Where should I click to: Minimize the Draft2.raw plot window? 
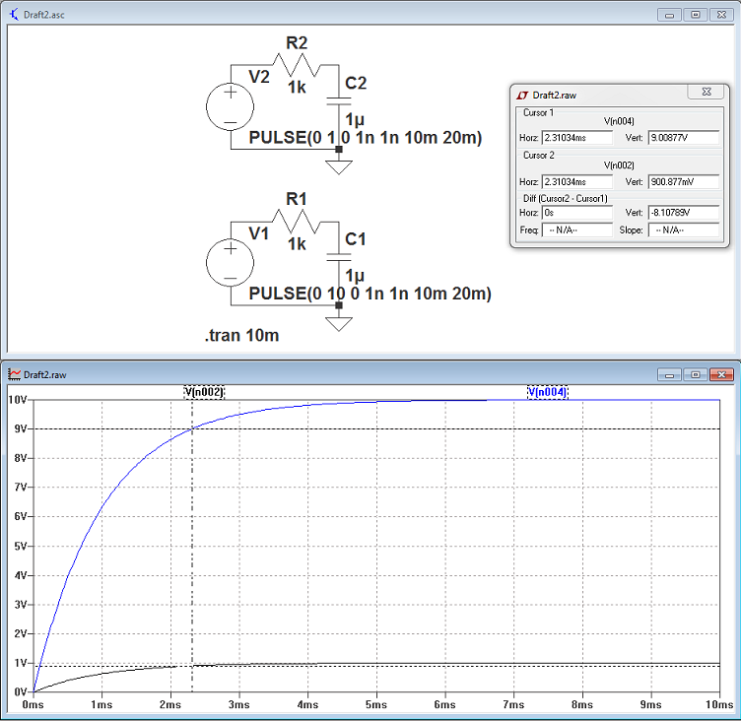669,374
